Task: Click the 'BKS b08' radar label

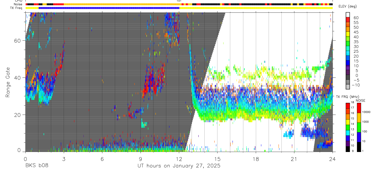Action: tap(37, 166)
